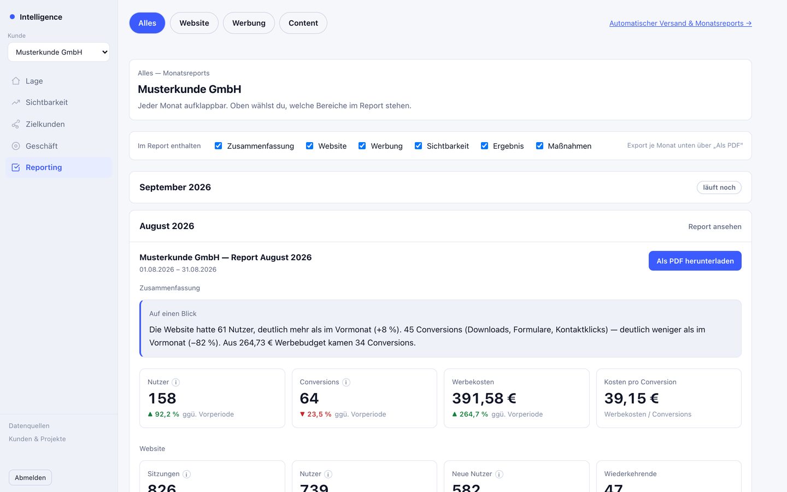This screenshot has width=787, height=492.
Task: Open info icon next to Sitzungen
Action: pyautogui.click(x=186, y=475)
